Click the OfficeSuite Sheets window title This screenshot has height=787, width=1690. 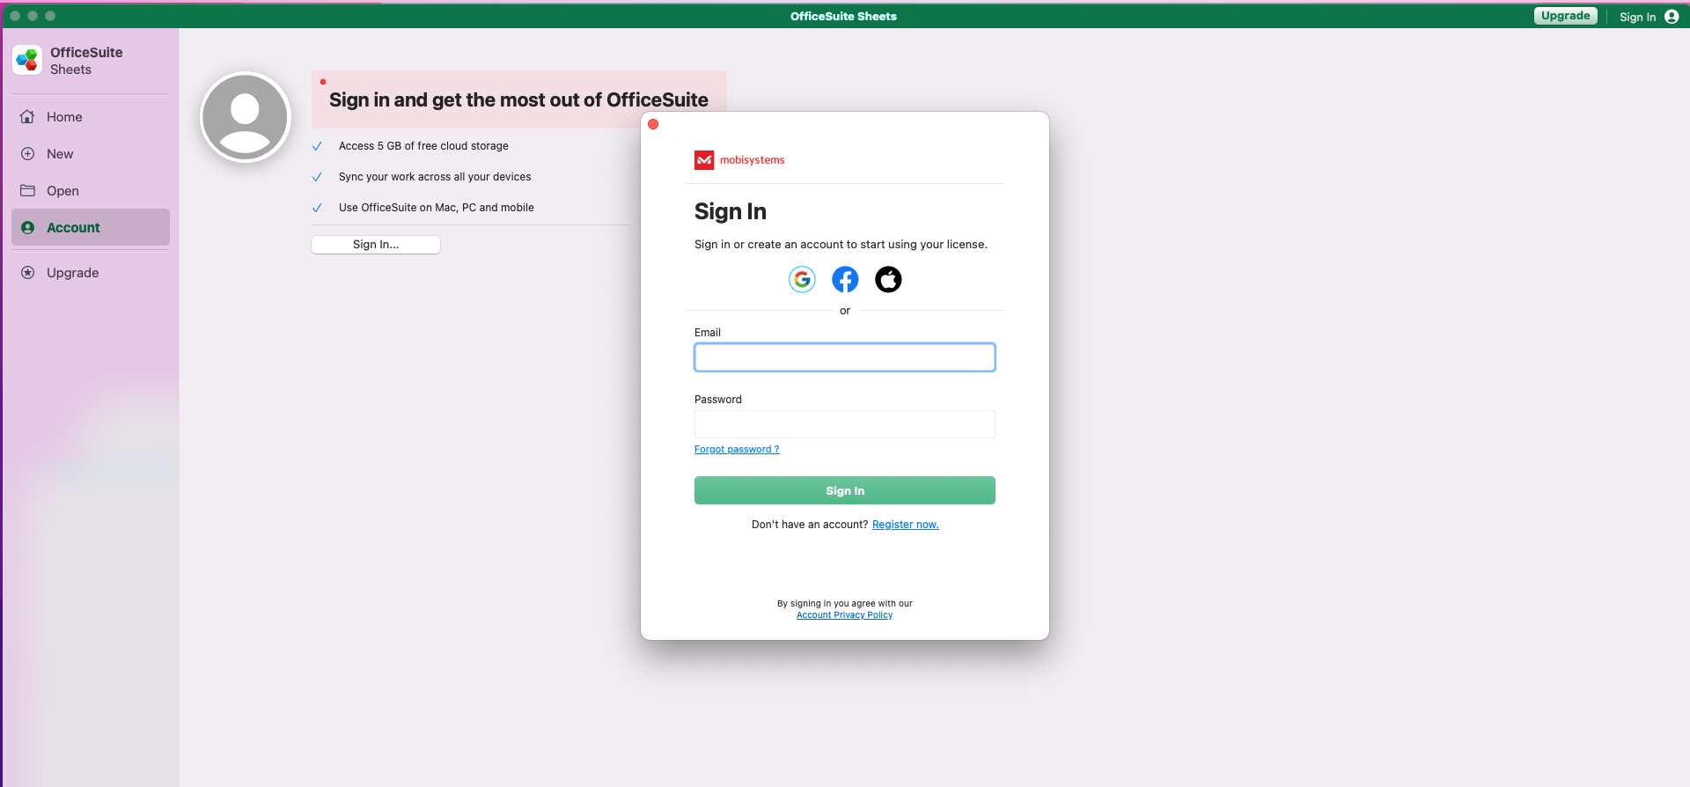[x=843, y=16]
